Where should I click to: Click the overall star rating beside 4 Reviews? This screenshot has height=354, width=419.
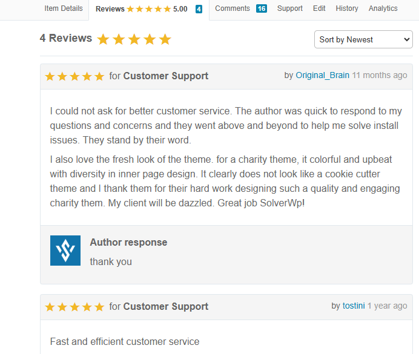pos(134,39)
